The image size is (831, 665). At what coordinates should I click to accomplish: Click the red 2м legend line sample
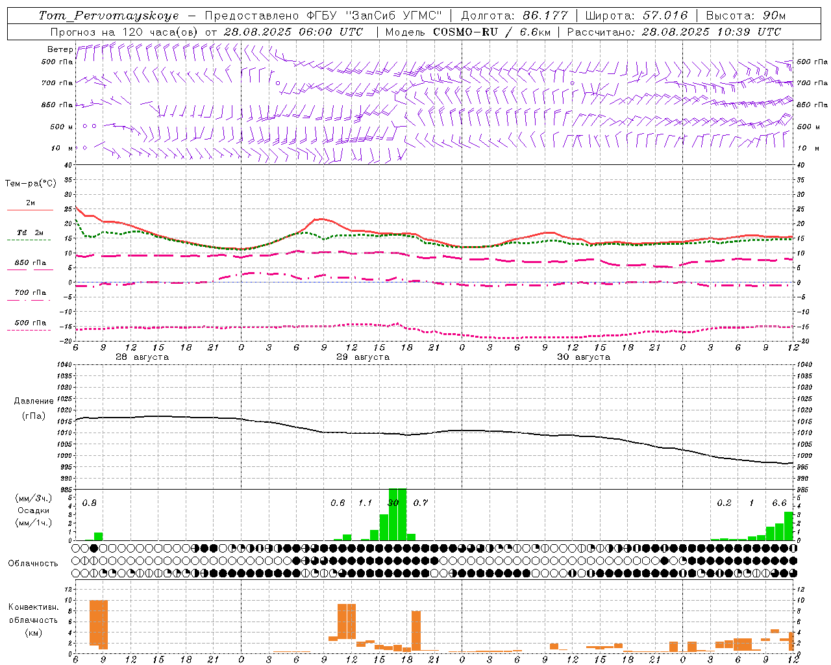pos(30,210)
